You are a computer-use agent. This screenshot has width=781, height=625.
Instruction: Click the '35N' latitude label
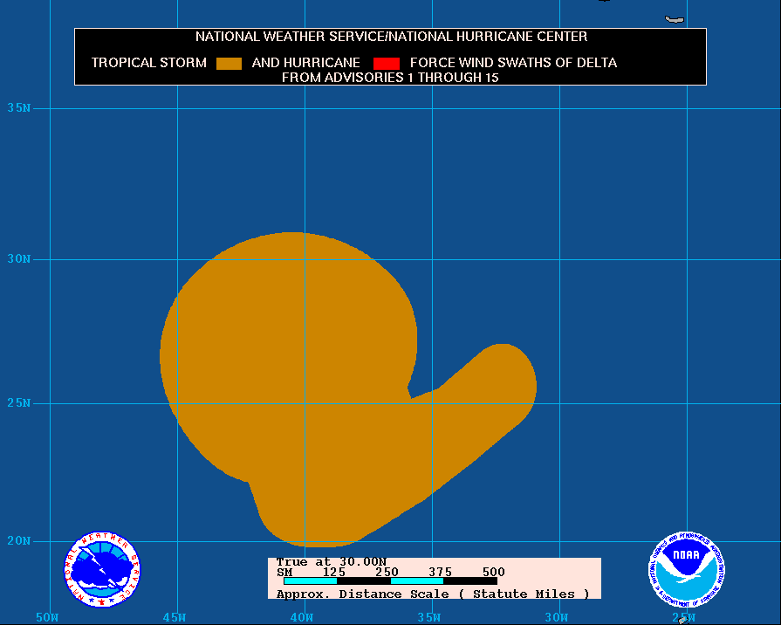click(x=19, y=107)
